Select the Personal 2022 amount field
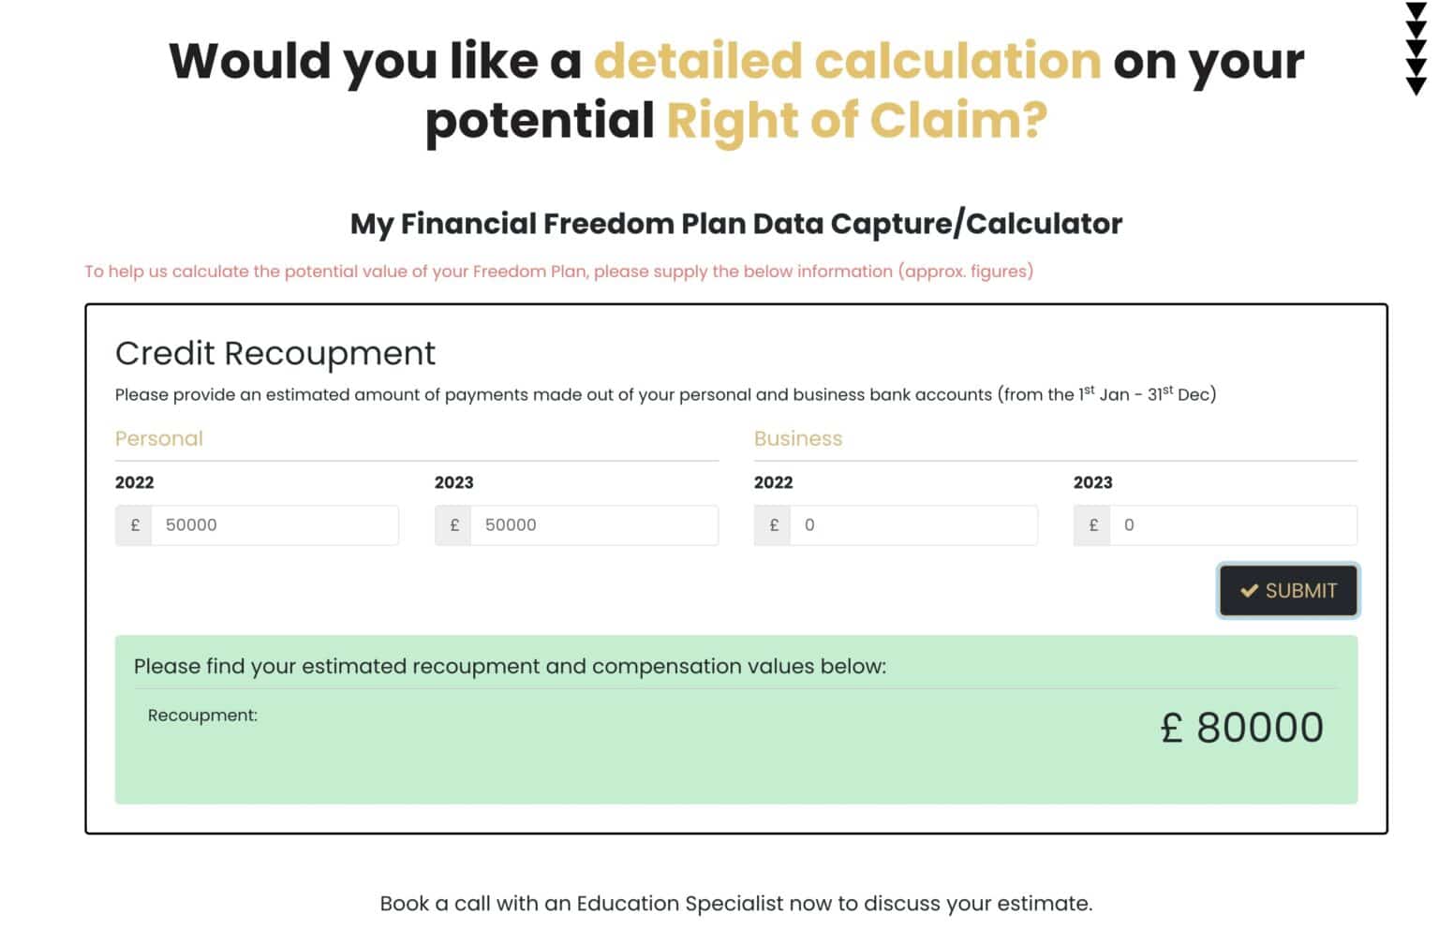 [x=274, y=525]
